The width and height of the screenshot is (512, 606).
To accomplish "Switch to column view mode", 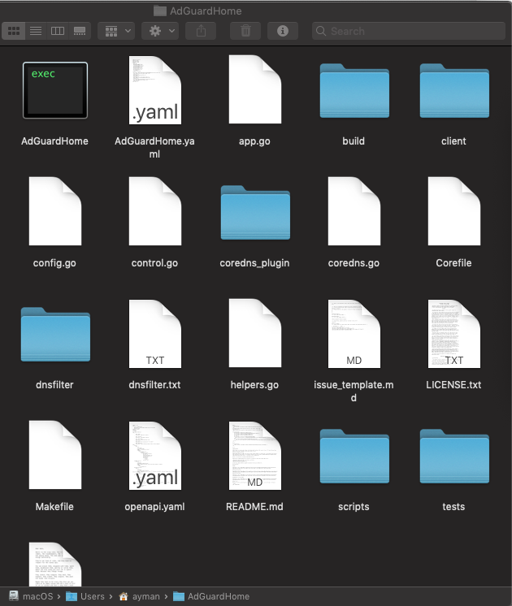I will 58,31.
